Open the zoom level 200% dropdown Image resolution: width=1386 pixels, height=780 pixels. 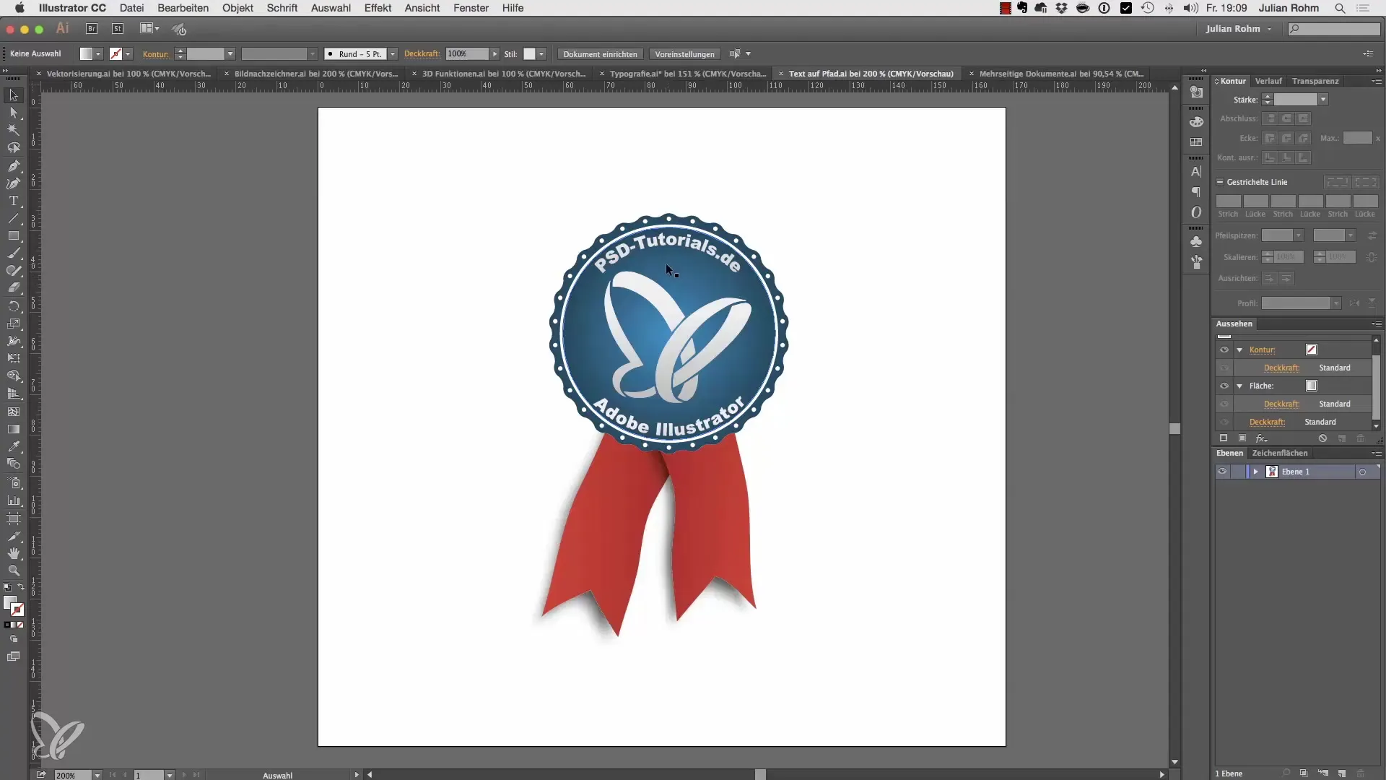97,775
